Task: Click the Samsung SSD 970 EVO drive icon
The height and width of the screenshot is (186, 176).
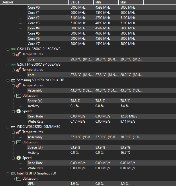Action: click(x=13, y=80)
